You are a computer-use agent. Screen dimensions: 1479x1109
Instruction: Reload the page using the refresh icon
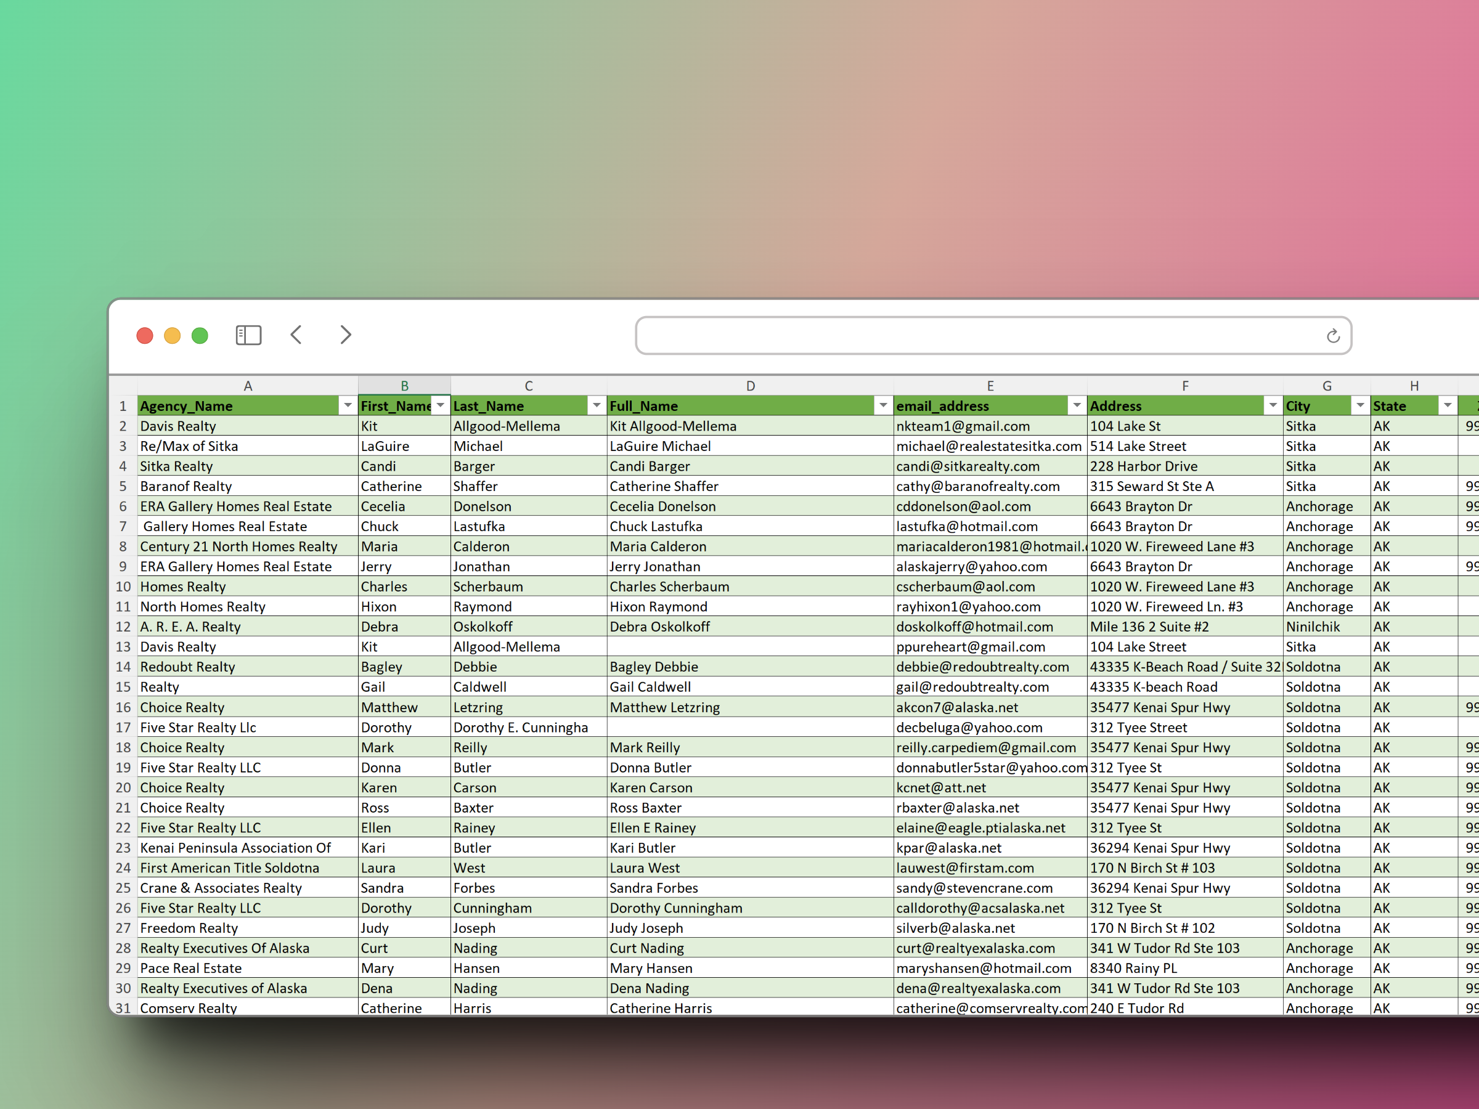[x=1332, y=336]
